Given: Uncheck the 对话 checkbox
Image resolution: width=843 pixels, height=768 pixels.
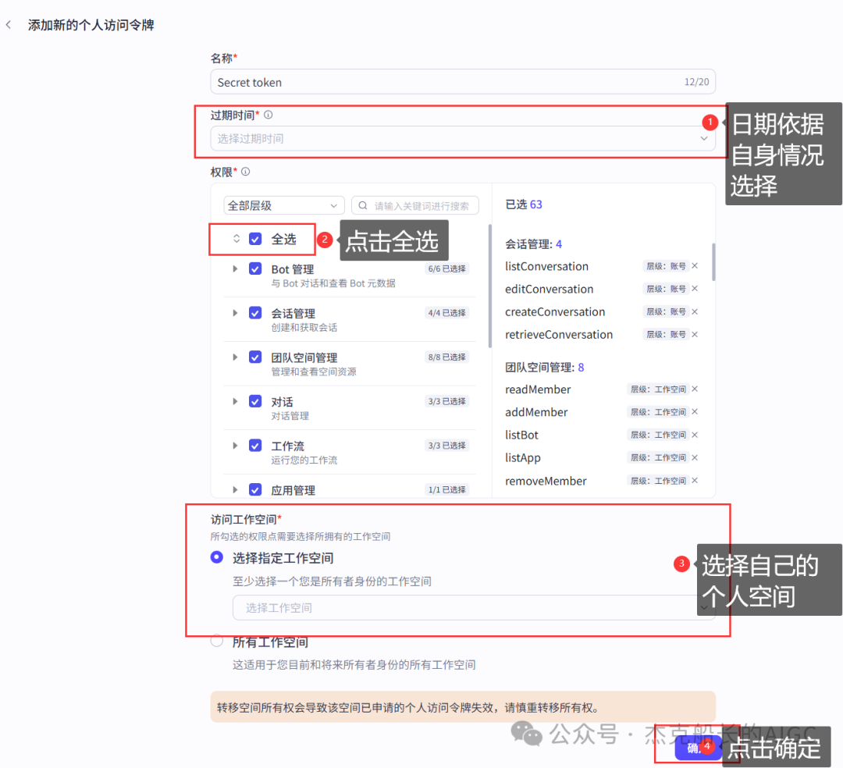Looking at the screenshot, I should point(255,401).
